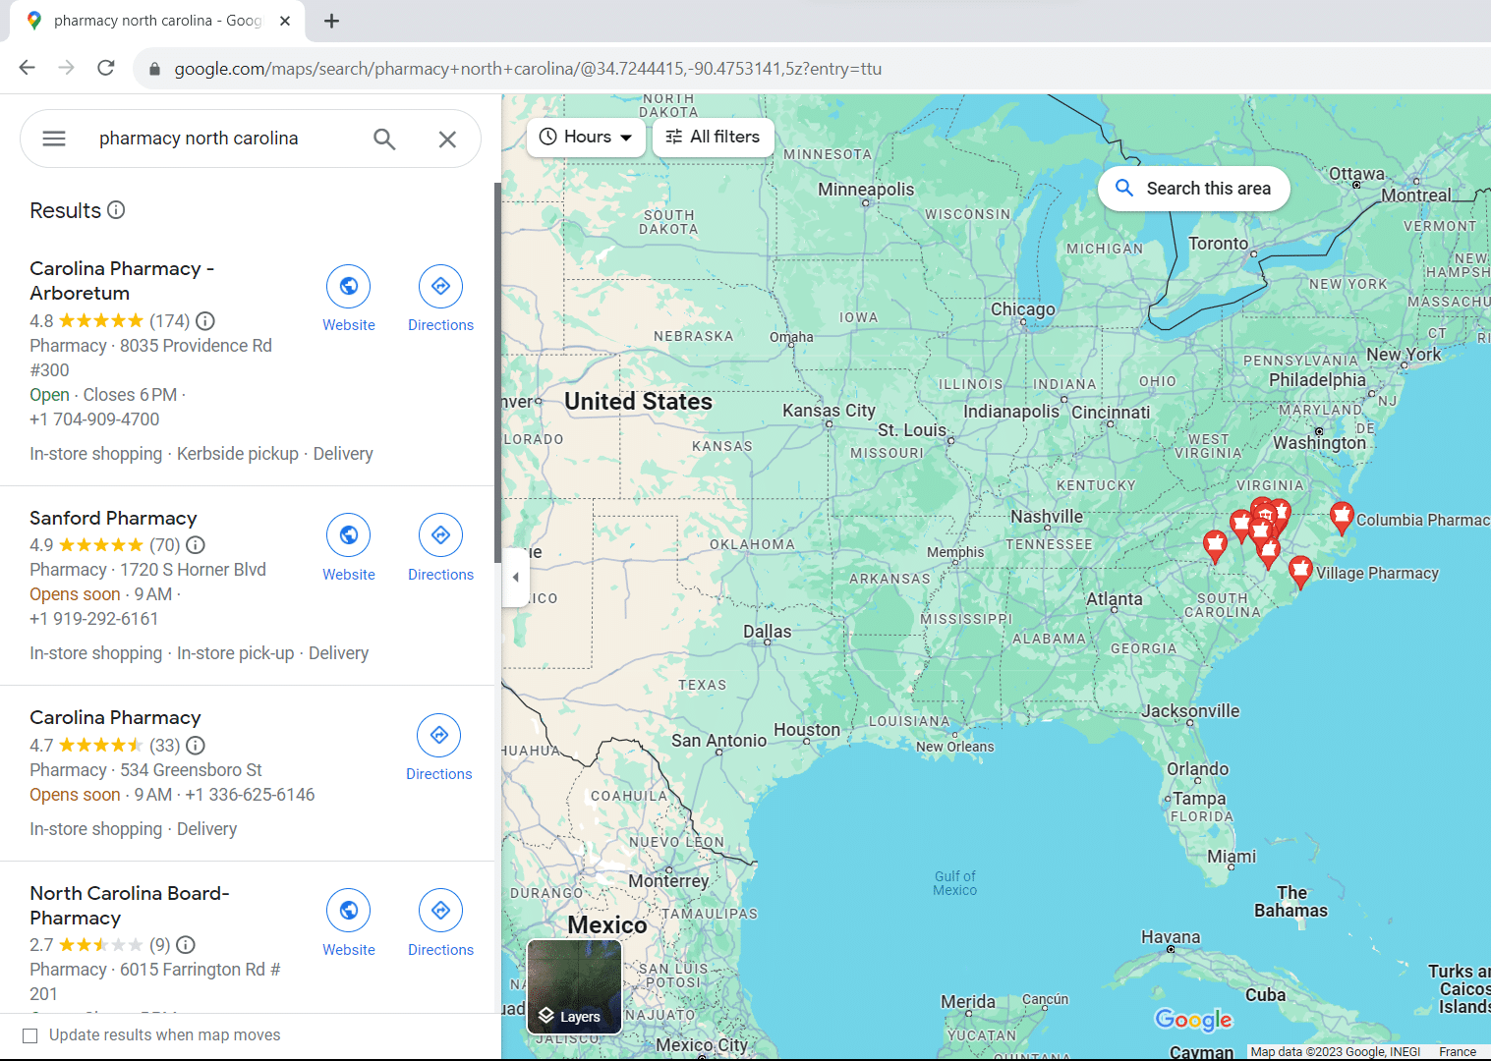The image size is (1491, 1061).
Task: Open the All filters panel
Action: tap(713, 137)
